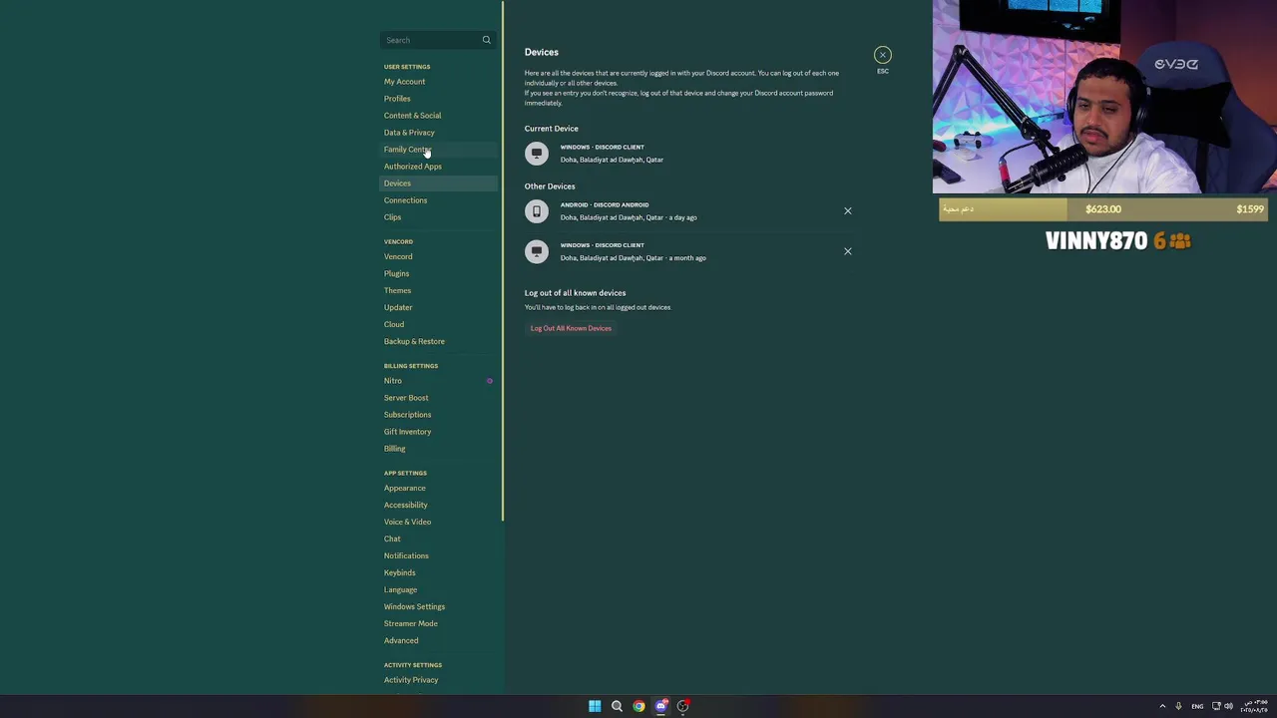
Task: Open Google Chrome from taskbar
Action: point(638,706)
